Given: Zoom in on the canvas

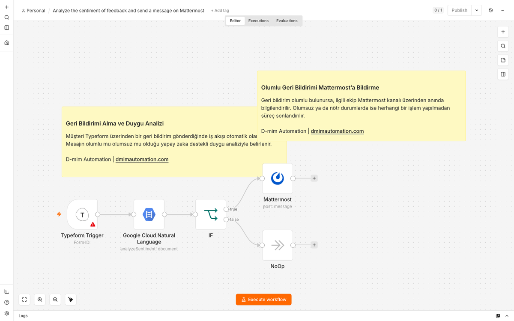Looking at the screenshot, I should pyautogui.click(x=40, y=300).
